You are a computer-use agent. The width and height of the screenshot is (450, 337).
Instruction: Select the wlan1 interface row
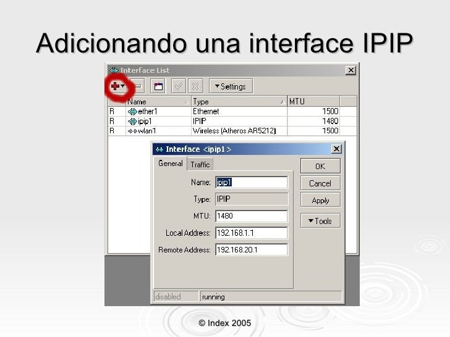tap(232, 131)
